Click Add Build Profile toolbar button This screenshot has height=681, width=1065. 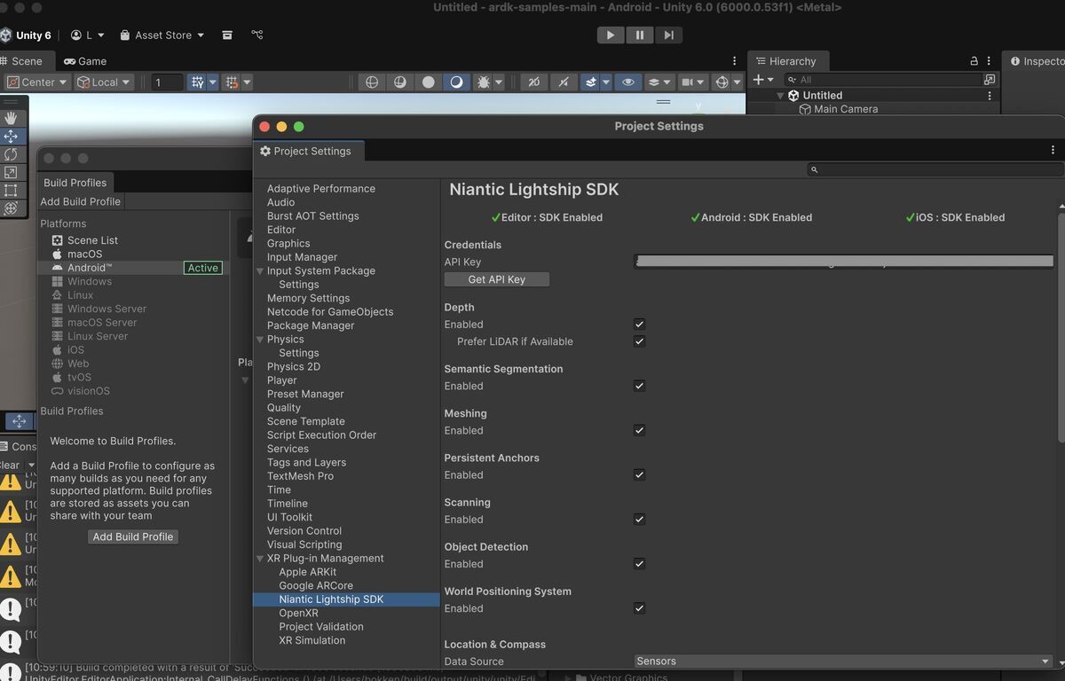point(81,201)
